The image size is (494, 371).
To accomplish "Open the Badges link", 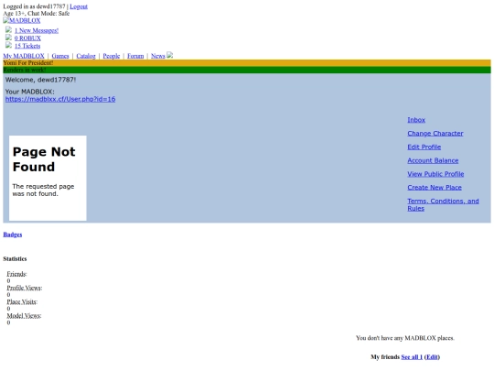I will pos(13,235).
